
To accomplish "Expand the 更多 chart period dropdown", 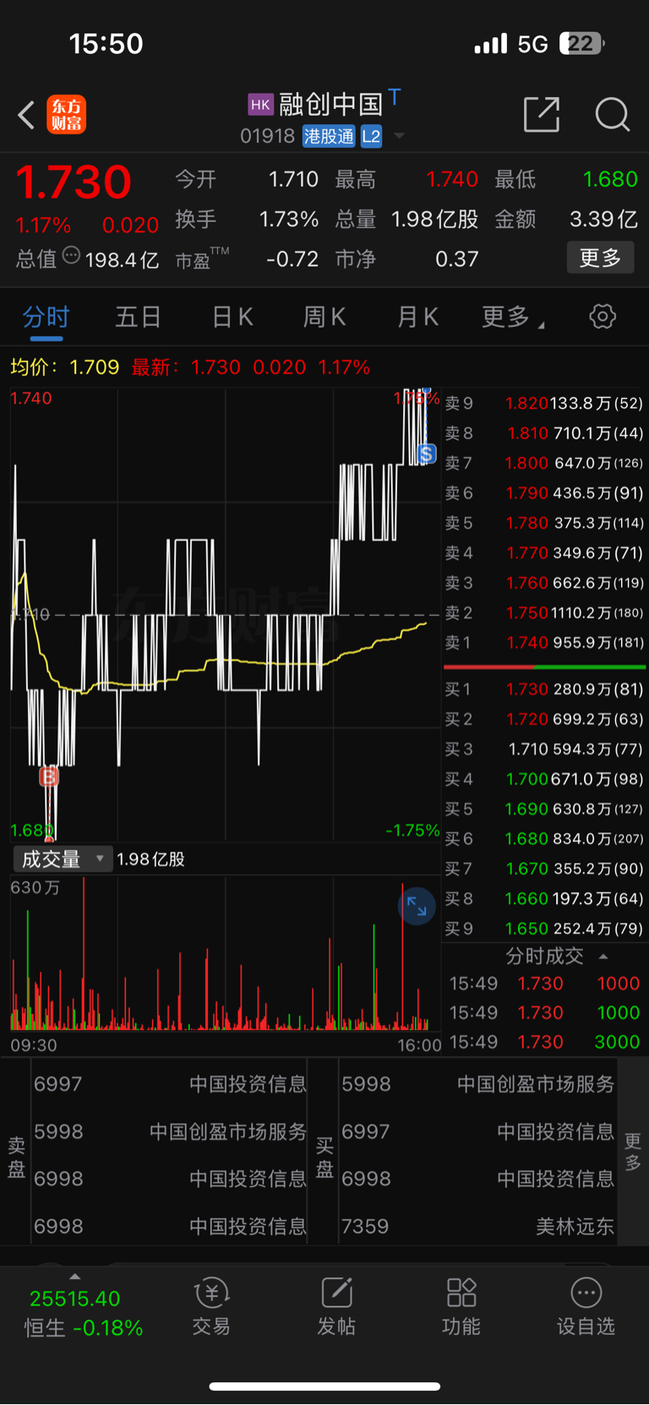I will (513, 317).
